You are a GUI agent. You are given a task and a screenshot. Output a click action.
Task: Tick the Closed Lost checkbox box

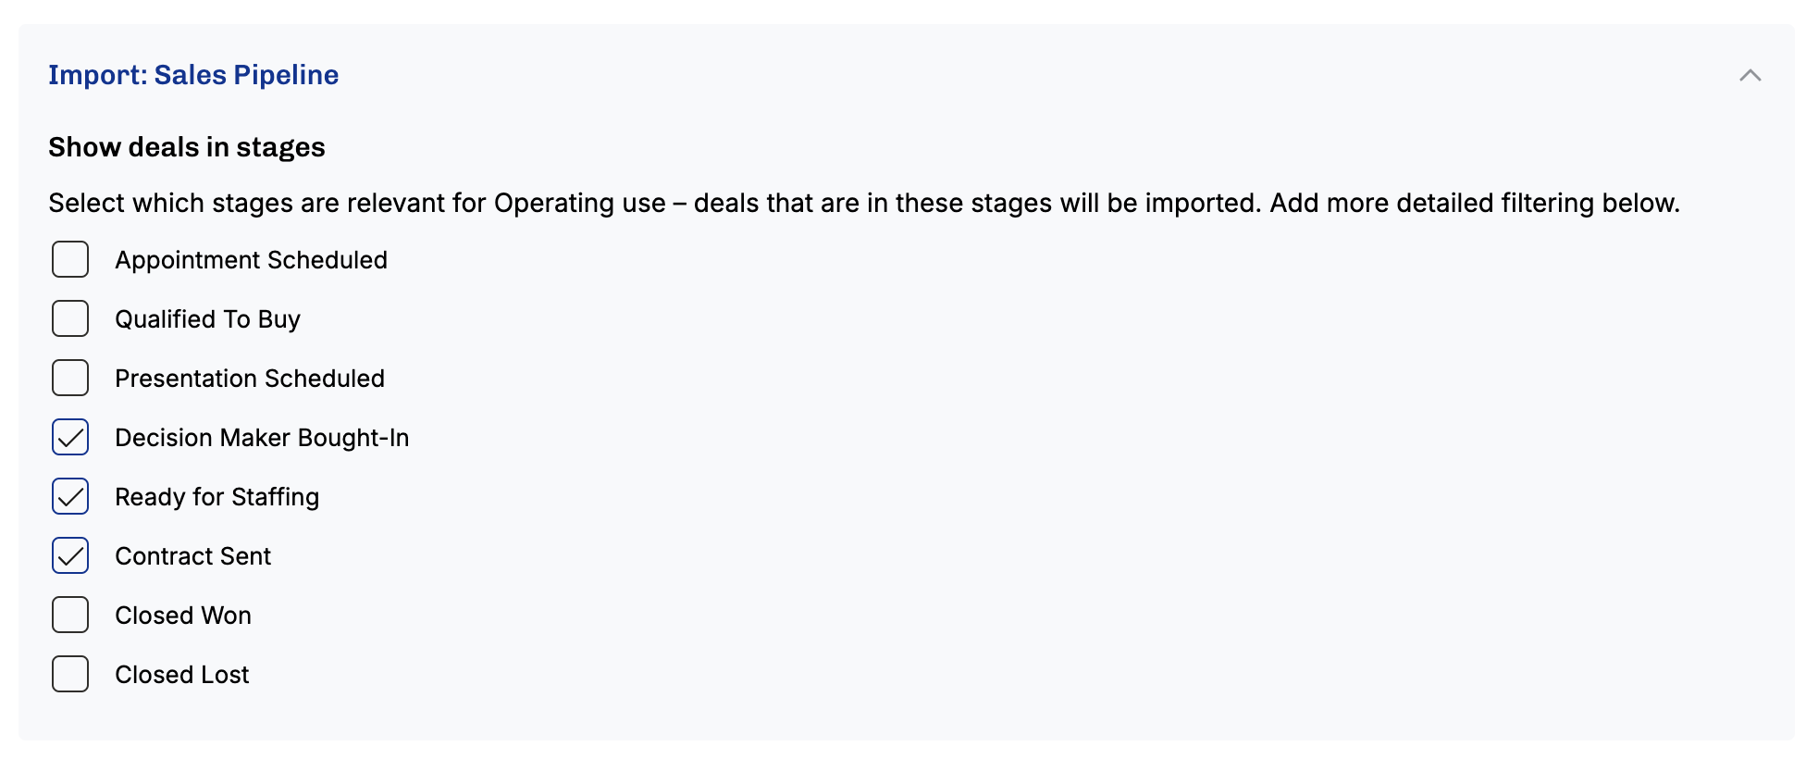(70, 675)
